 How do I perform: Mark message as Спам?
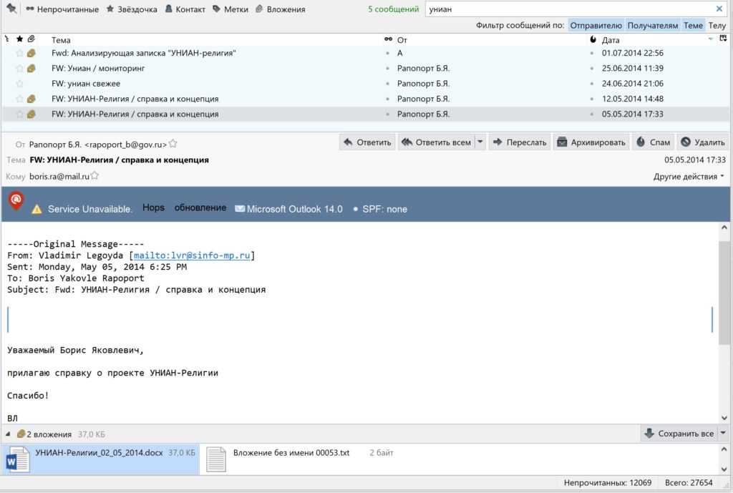point(654,142)
